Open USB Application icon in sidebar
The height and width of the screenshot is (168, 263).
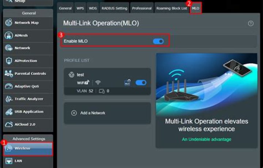9,111
